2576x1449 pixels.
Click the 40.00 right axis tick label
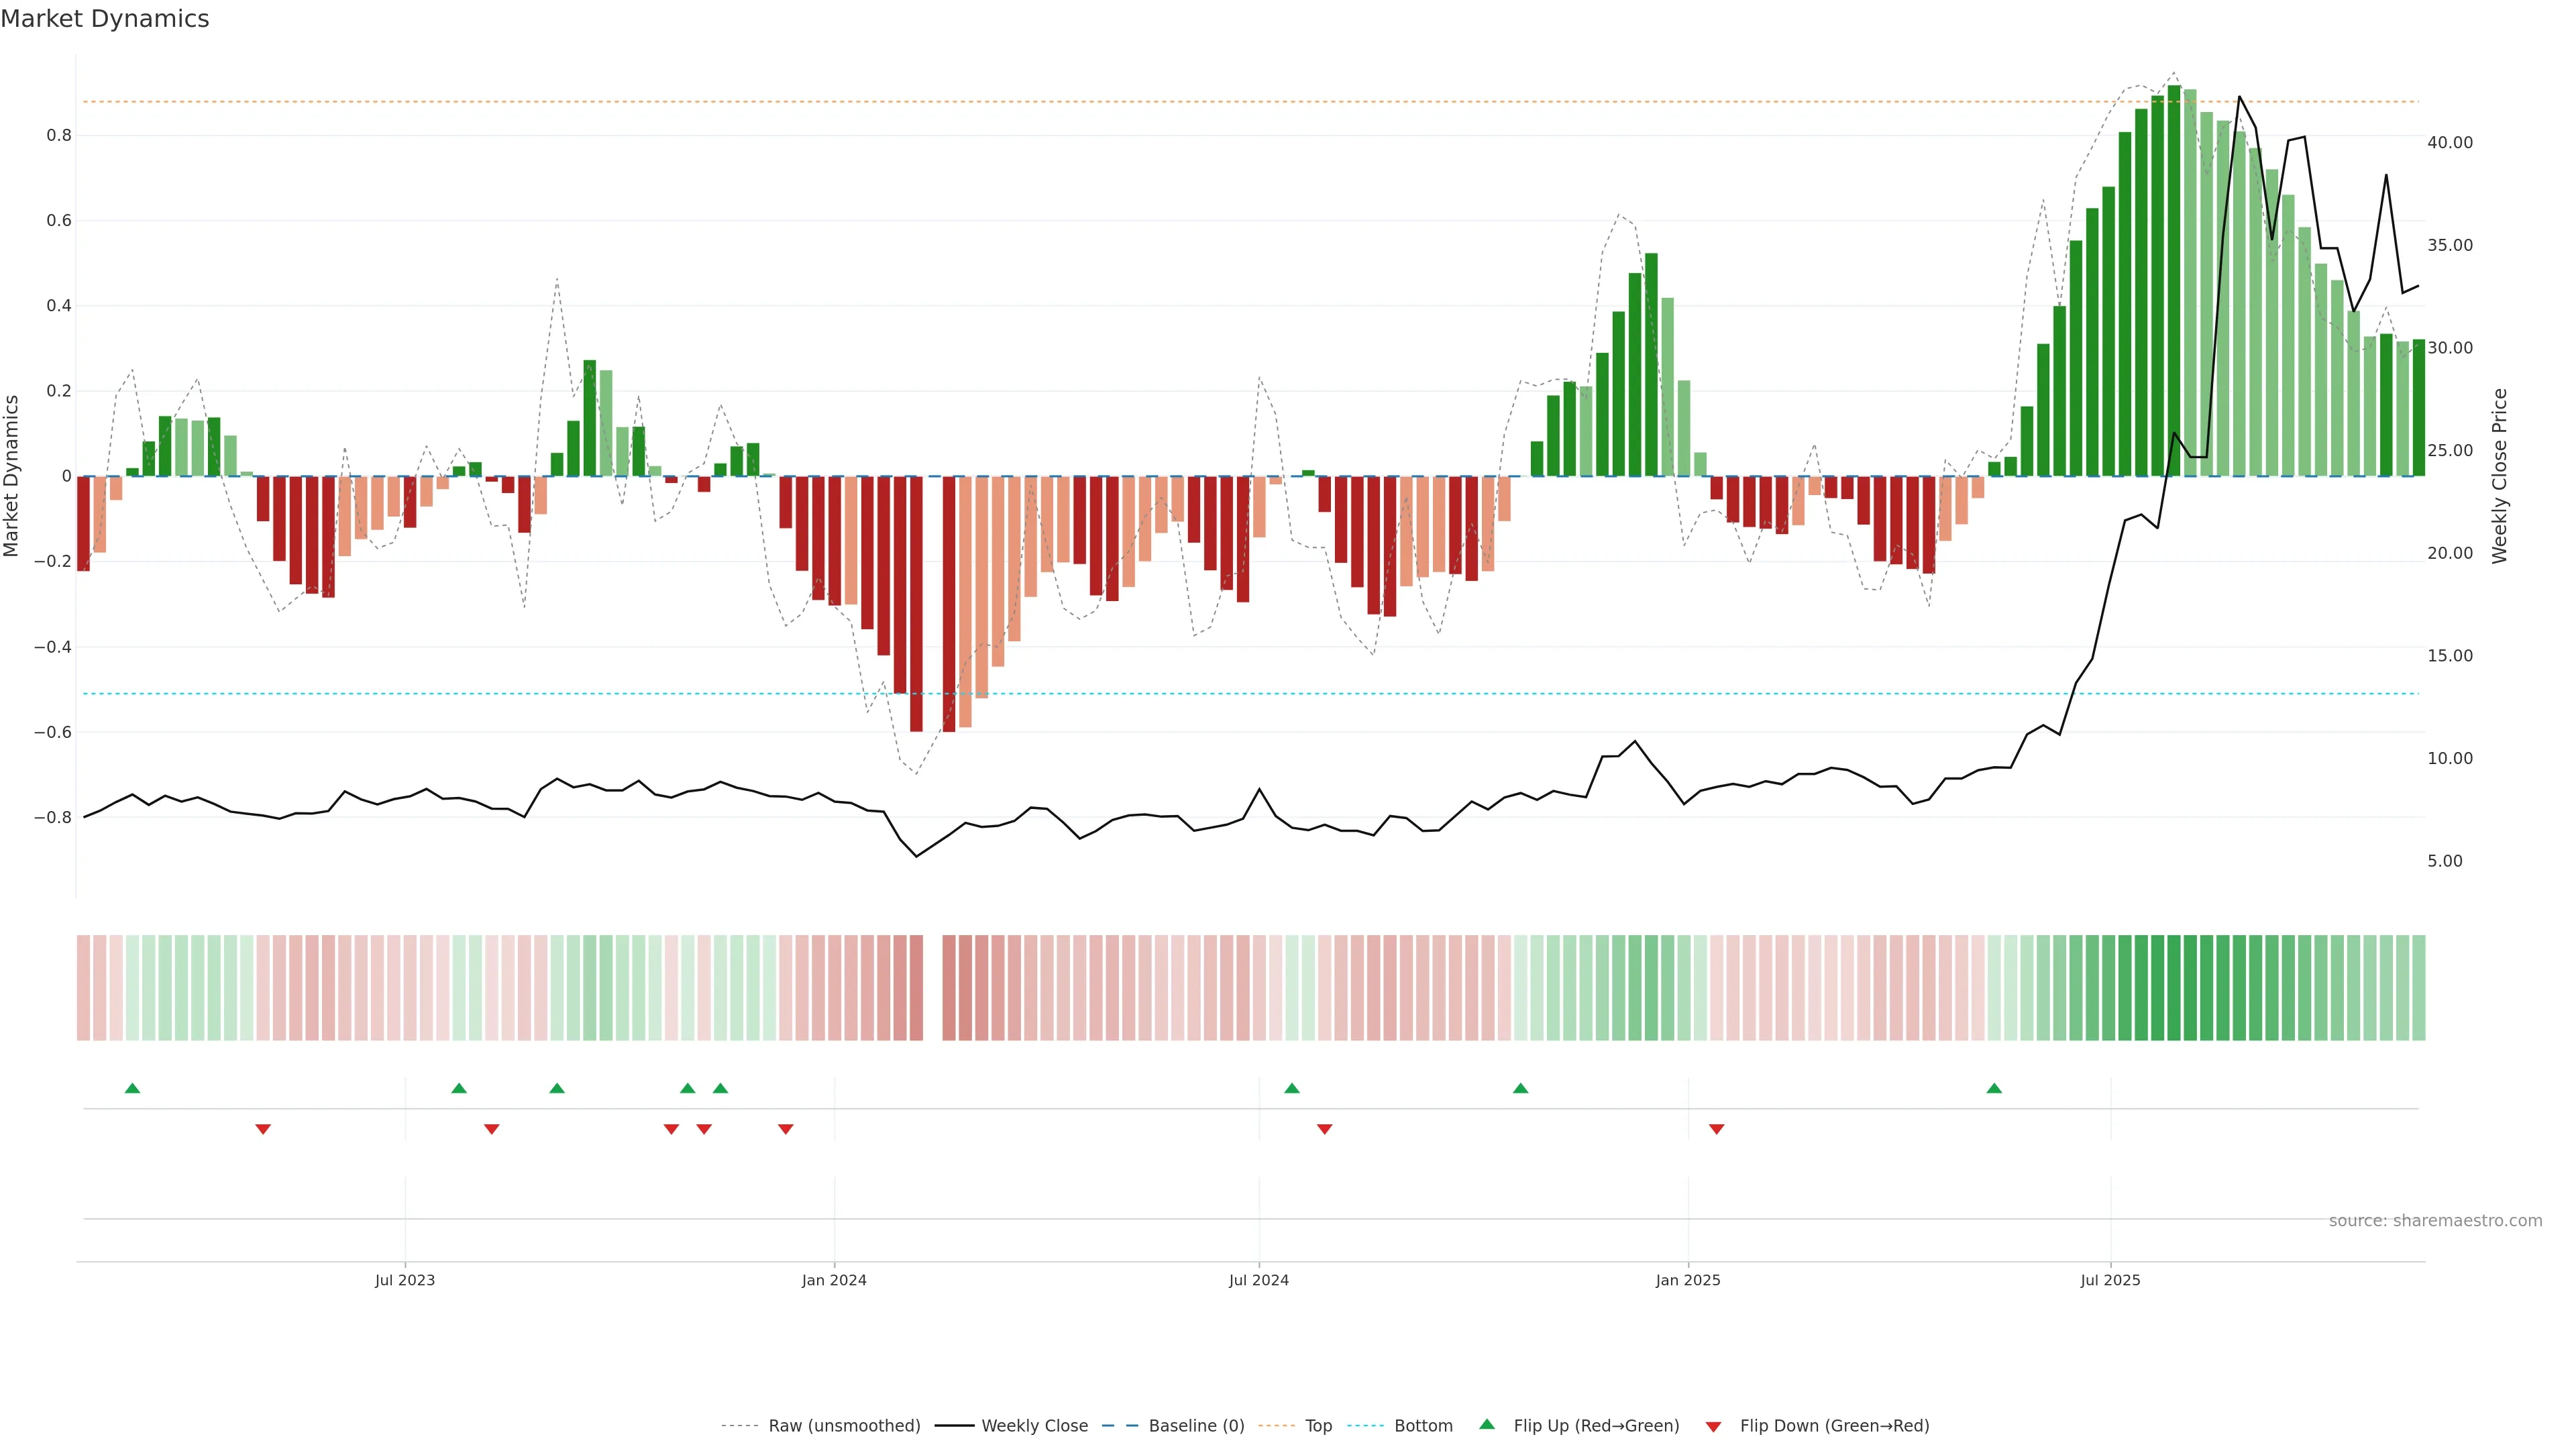2449,143
